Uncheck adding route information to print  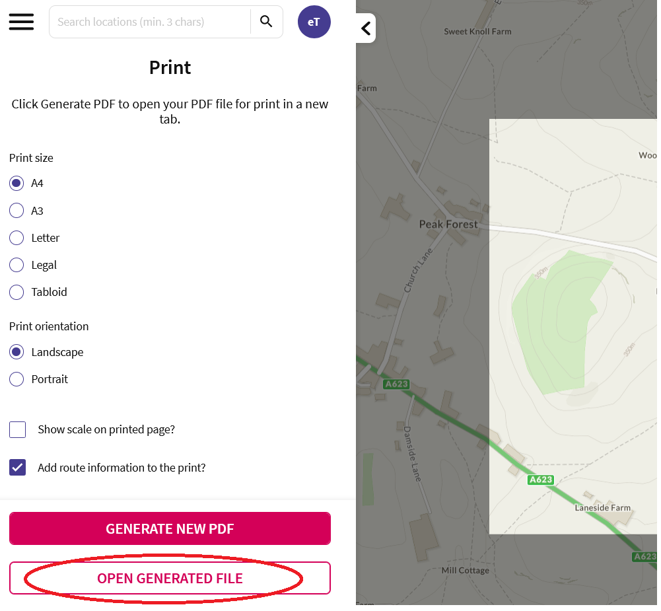pos(17,467)
